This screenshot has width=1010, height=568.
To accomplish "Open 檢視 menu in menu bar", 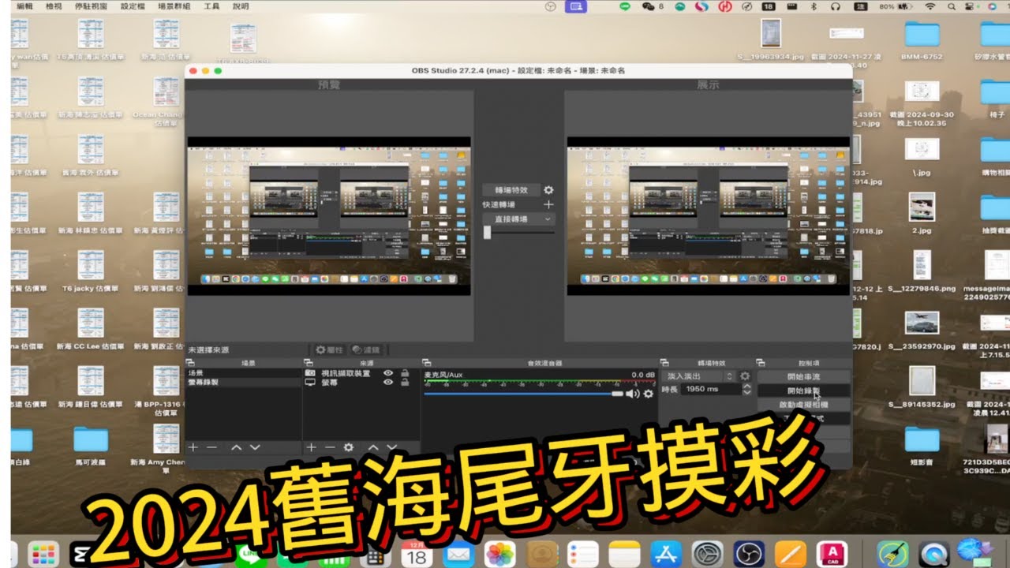I will (x=54, y=6).
